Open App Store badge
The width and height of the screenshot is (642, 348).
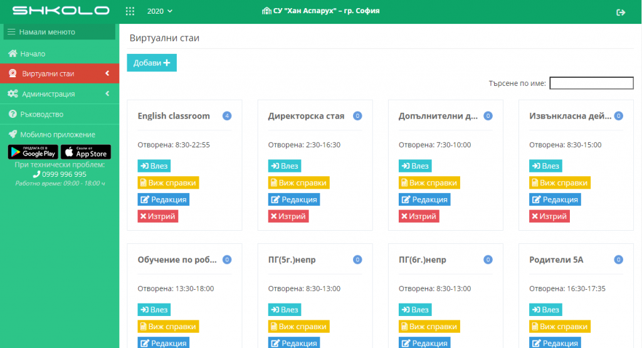point(86,152)
